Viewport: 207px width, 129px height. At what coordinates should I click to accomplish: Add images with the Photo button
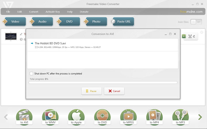pos(95,21)
